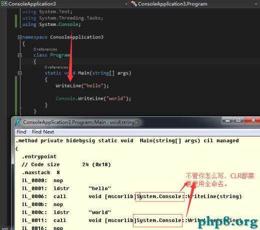Click the '// Code size 24 (0x18)' line

66,165
